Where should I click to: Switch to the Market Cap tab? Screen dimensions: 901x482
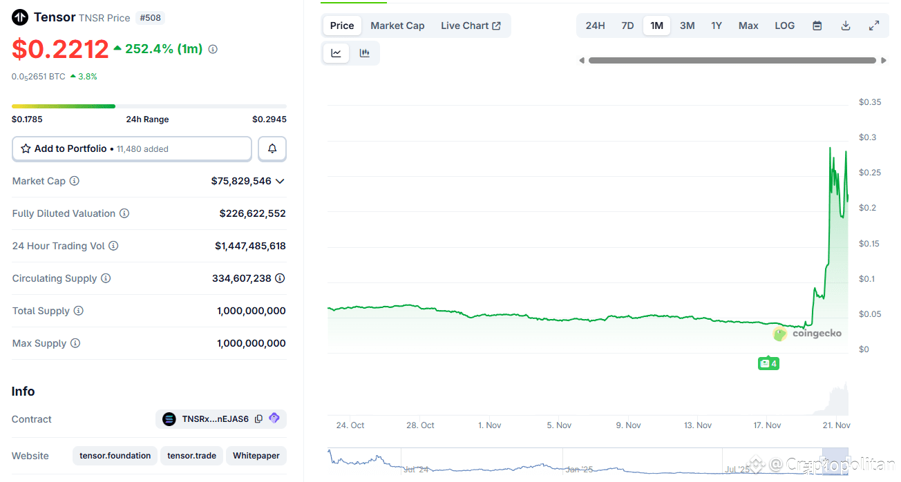coord(397,25)
